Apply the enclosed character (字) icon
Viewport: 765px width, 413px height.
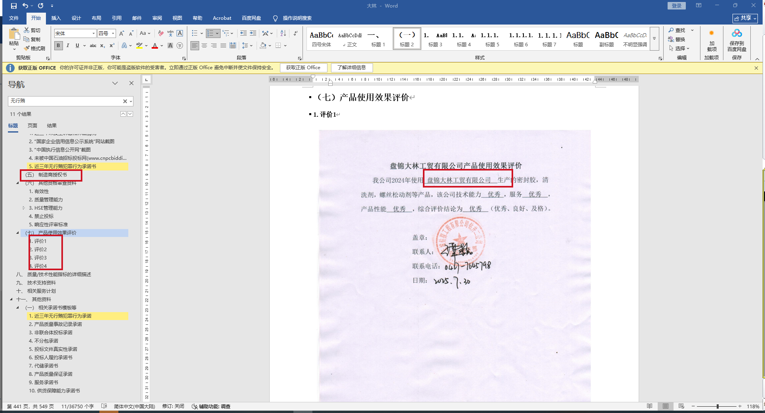[180, 45]
